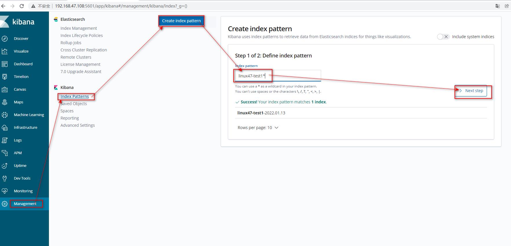Click Dev Tools menu label
Viewport: 511px width, 246px height.
click(22, 178)
